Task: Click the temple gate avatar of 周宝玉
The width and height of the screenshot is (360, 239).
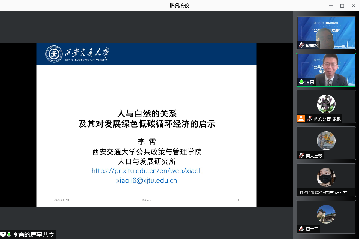Action: pyautogui.click(x=326, y=214)
